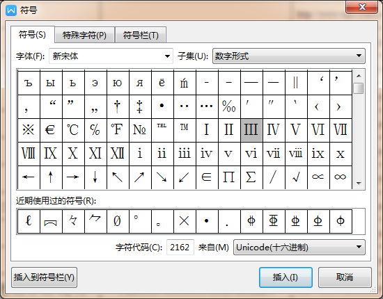Select the bullet • symbol in grid

pyautogui.click(x=162, y=106)
